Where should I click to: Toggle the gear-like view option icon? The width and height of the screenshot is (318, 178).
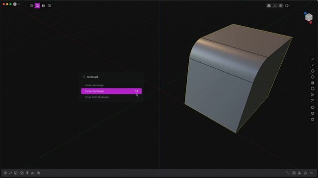(281, 5)
